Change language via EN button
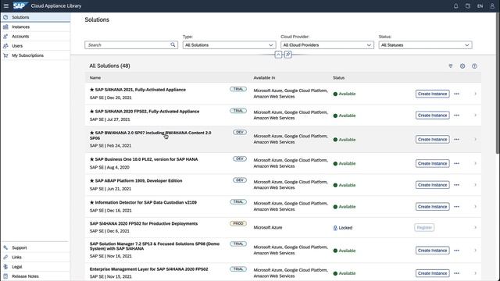Viewport: 500px width, 281px height. [x=480, y=5]
